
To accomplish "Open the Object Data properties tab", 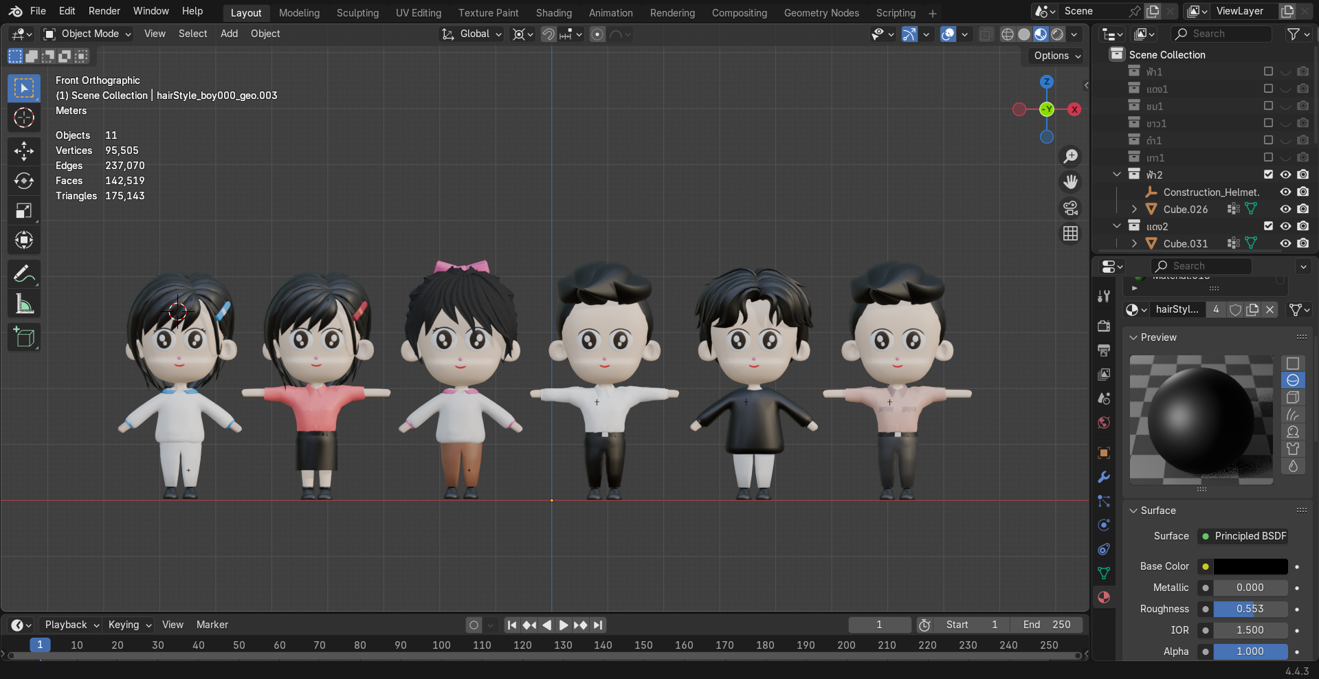I will 1104,573.
